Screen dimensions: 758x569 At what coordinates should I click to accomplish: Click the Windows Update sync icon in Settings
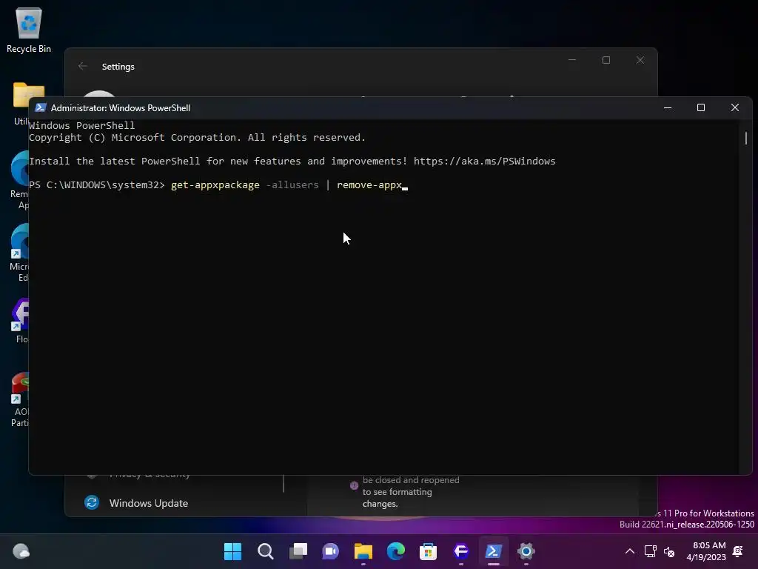91,503
